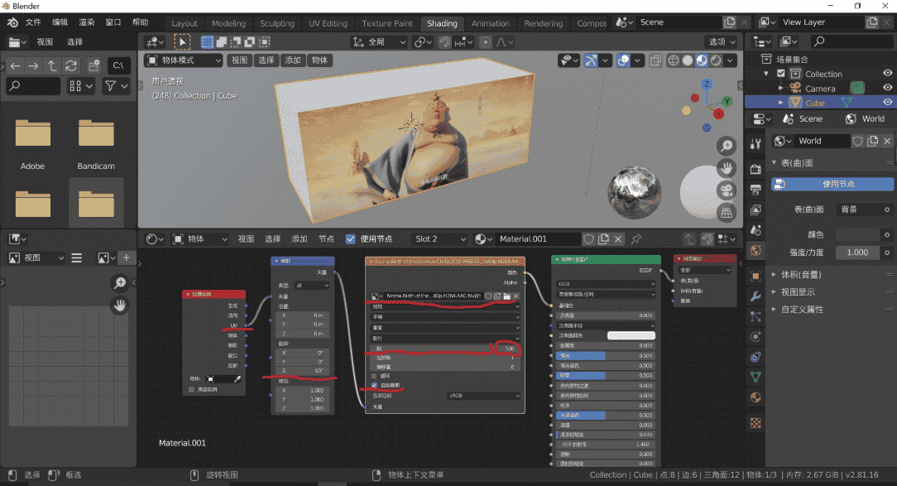Create new folder in file browser

(94, 65)
